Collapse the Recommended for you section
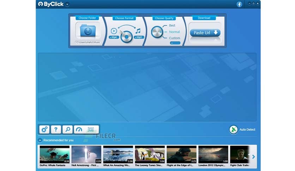 point(40,140)
